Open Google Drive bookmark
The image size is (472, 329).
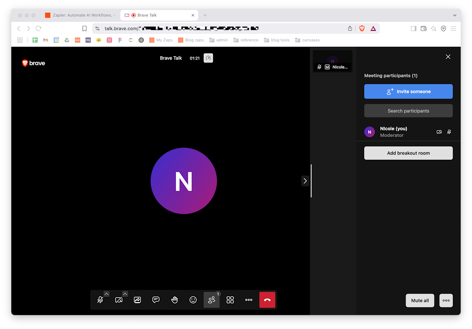tap(67, 40)
